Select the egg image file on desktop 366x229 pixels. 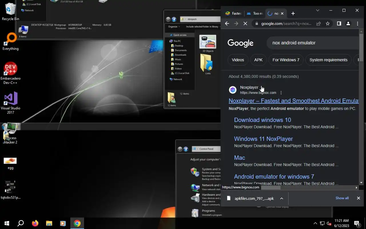click(x=11, y=164)
